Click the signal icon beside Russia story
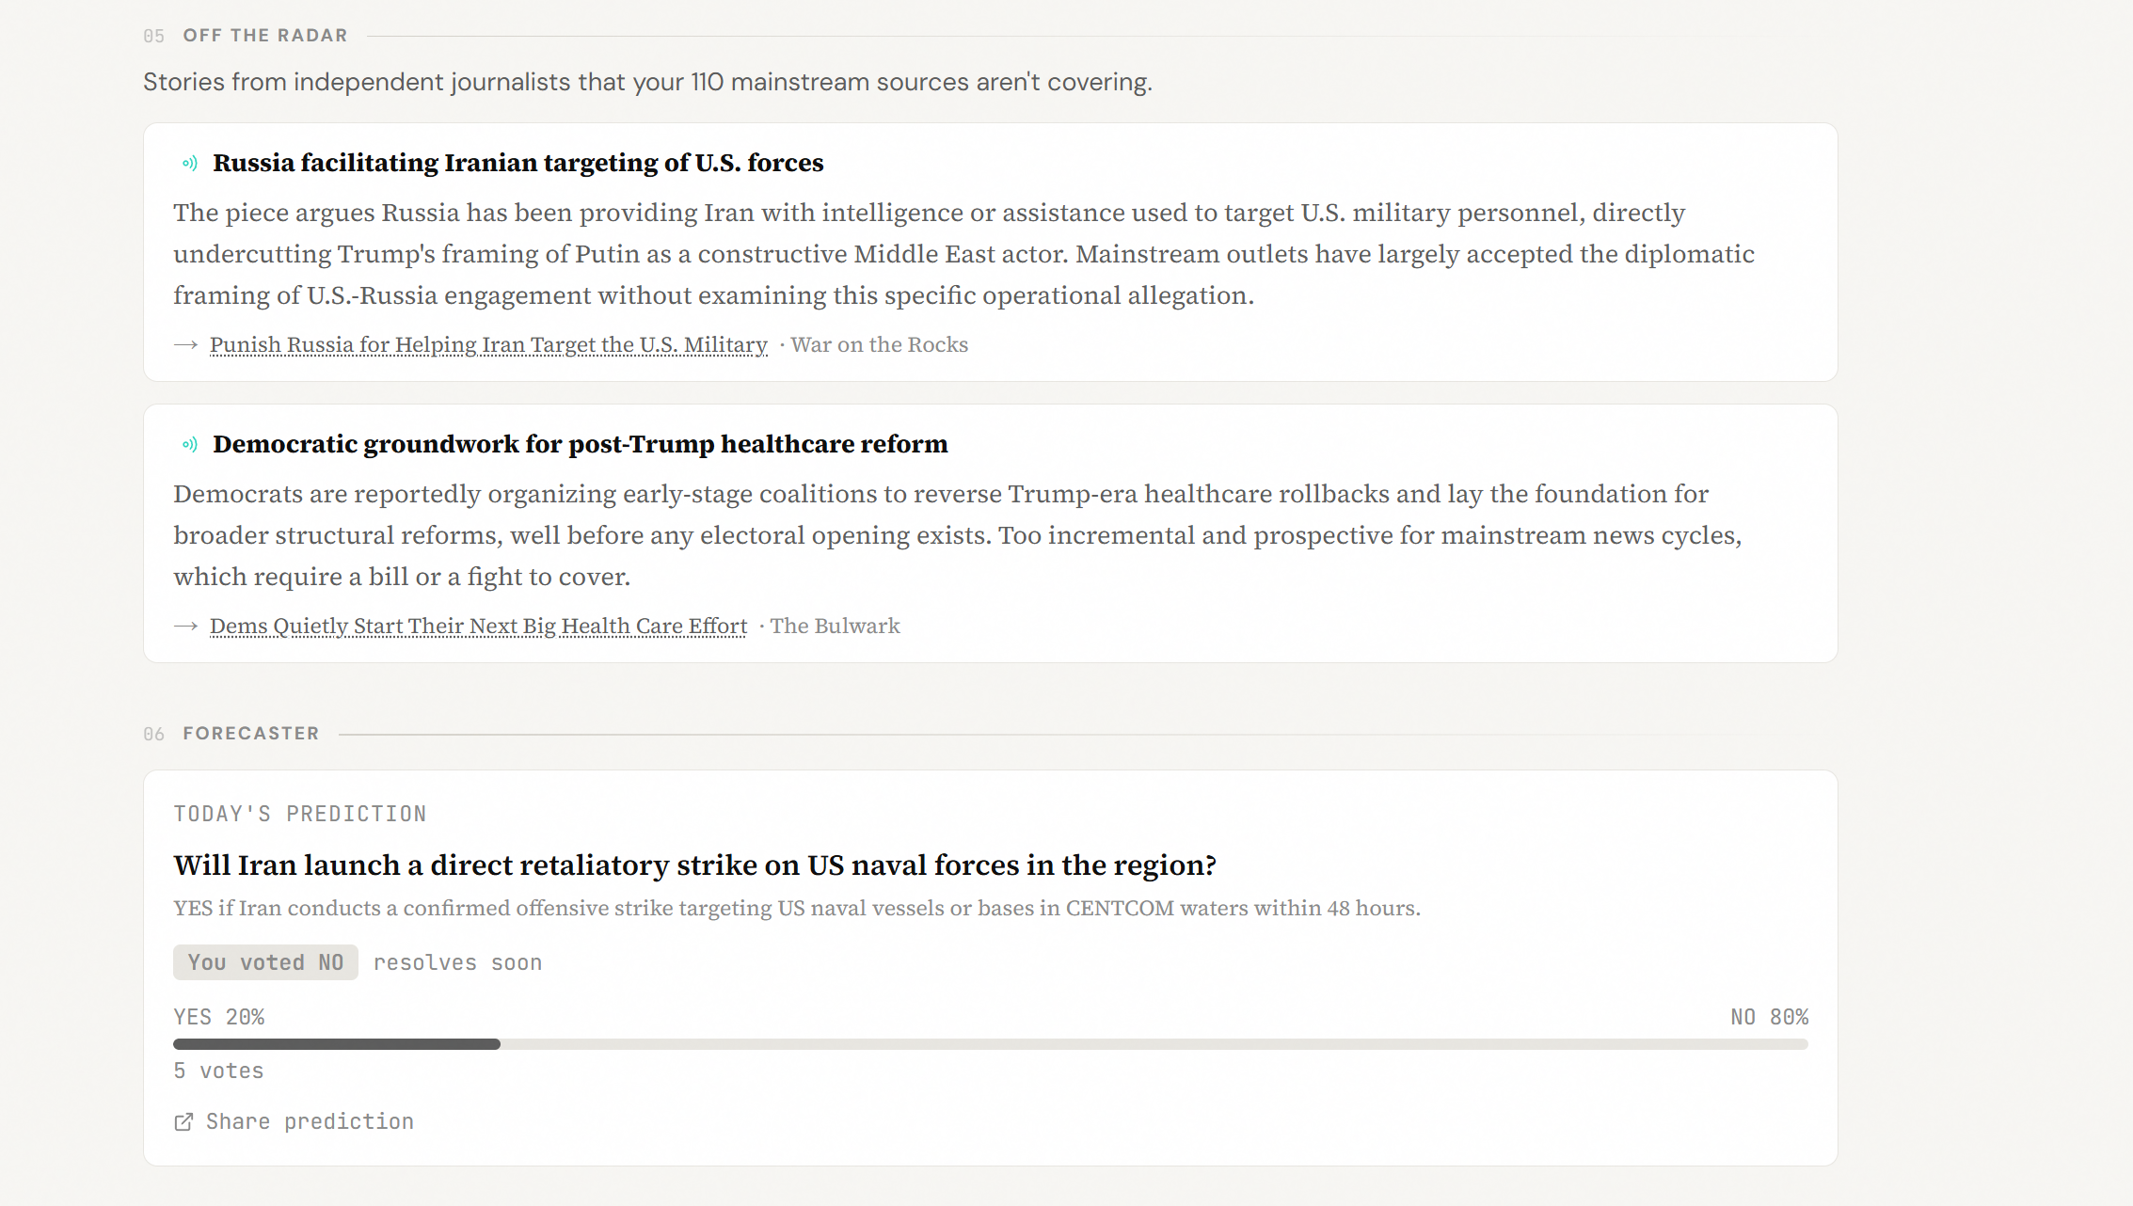Screen dimensions: 2133x1206 coord(190,164)
